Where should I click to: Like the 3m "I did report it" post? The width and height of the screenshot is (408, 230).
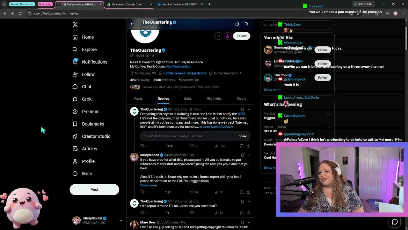click(192, 213)
